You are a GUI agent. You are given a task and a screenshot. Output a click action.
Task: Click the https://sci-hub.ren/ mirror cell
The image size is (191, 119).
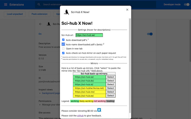click(x=90, y=92)
